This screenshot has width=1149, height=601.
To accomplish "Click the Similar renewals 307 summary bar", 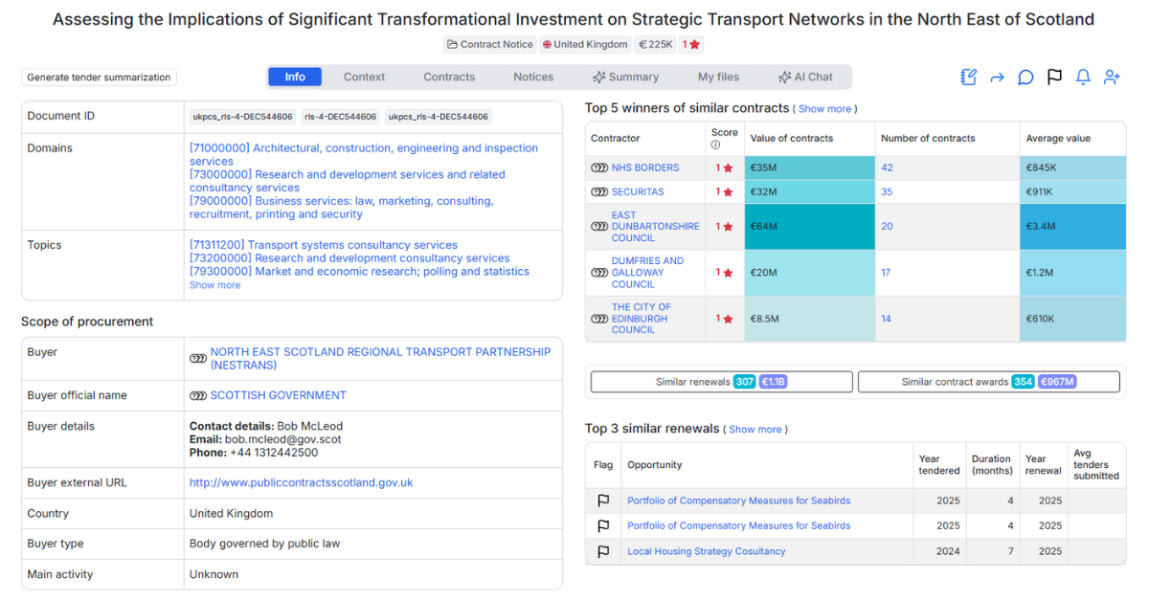I will [x=721, y=381].
